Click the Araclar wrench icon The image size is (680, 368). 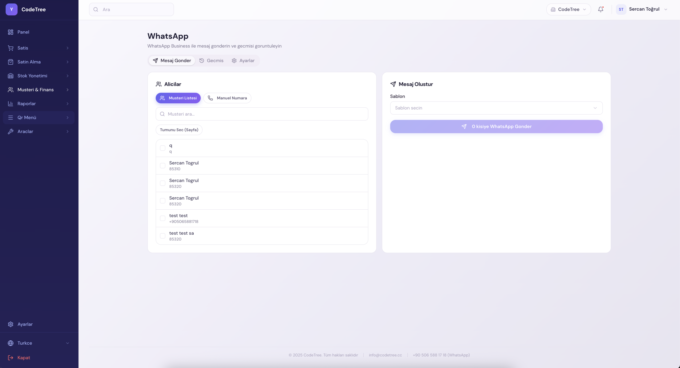[x=11, y=132]
